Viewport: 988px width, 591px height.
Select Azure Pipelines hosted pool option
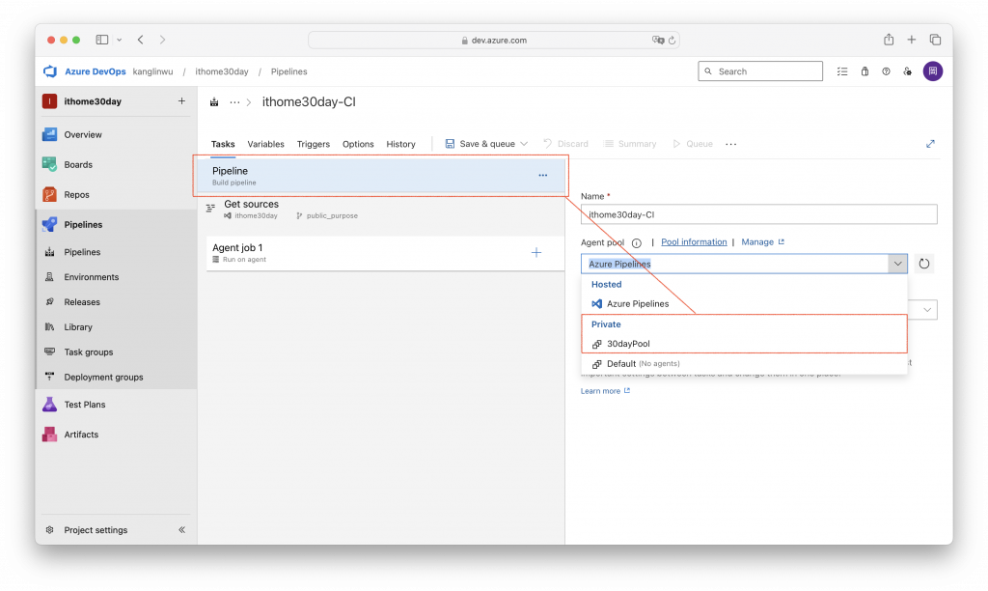pyautogui.click(x=744, y=304)
